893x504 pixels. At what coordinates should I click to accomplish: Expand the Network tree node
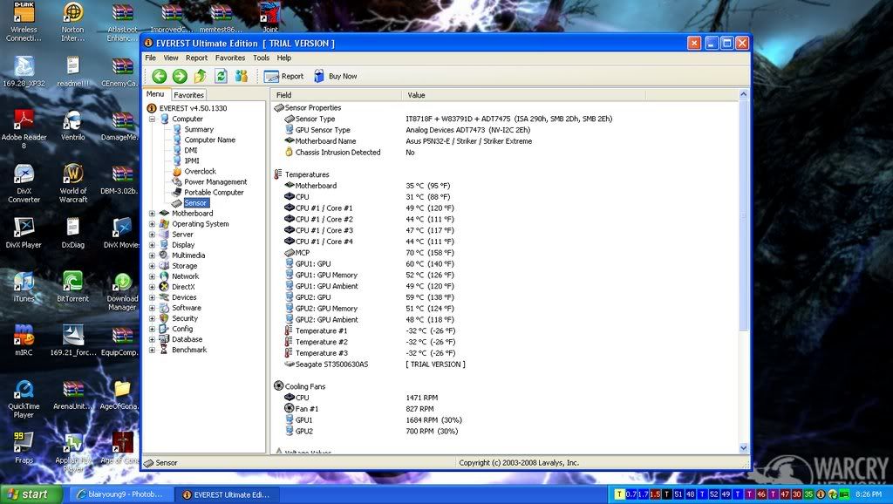pos(152,276)
